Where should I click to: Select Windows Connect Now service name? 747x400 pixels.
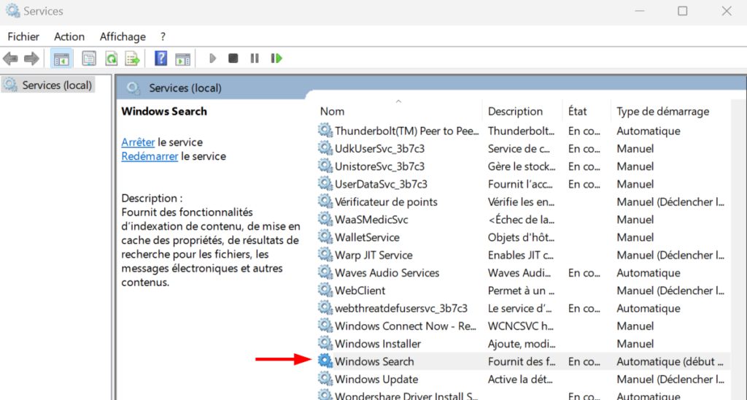click(406, 326)
